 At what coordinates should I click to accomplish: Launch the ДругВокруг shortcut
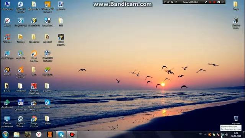coord(7,104)
